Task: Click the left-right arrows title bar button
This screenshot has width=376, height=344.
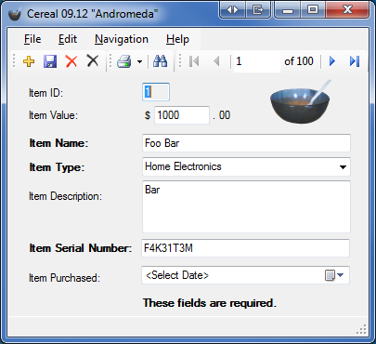Action: point(232,10)
